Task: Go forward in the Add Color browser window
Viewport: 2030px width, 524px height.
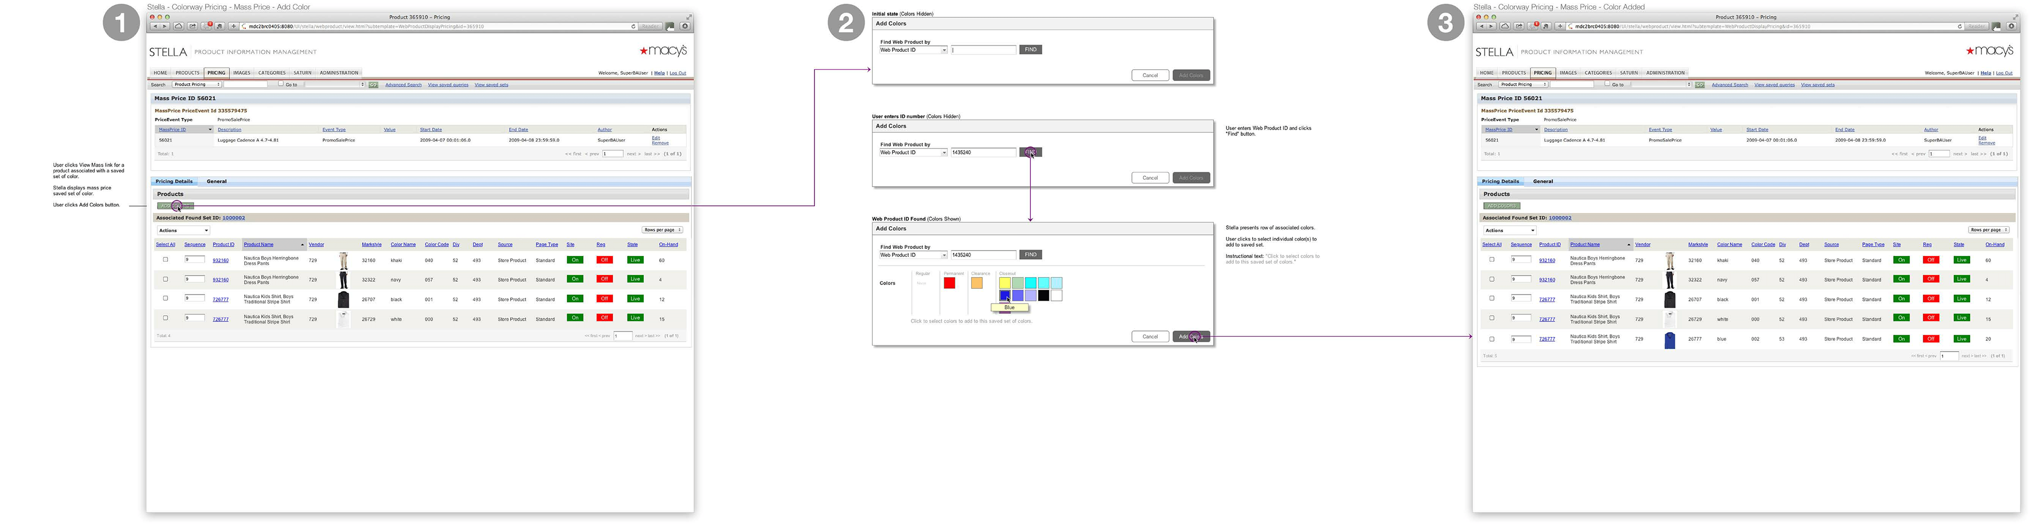Action: 164,26
